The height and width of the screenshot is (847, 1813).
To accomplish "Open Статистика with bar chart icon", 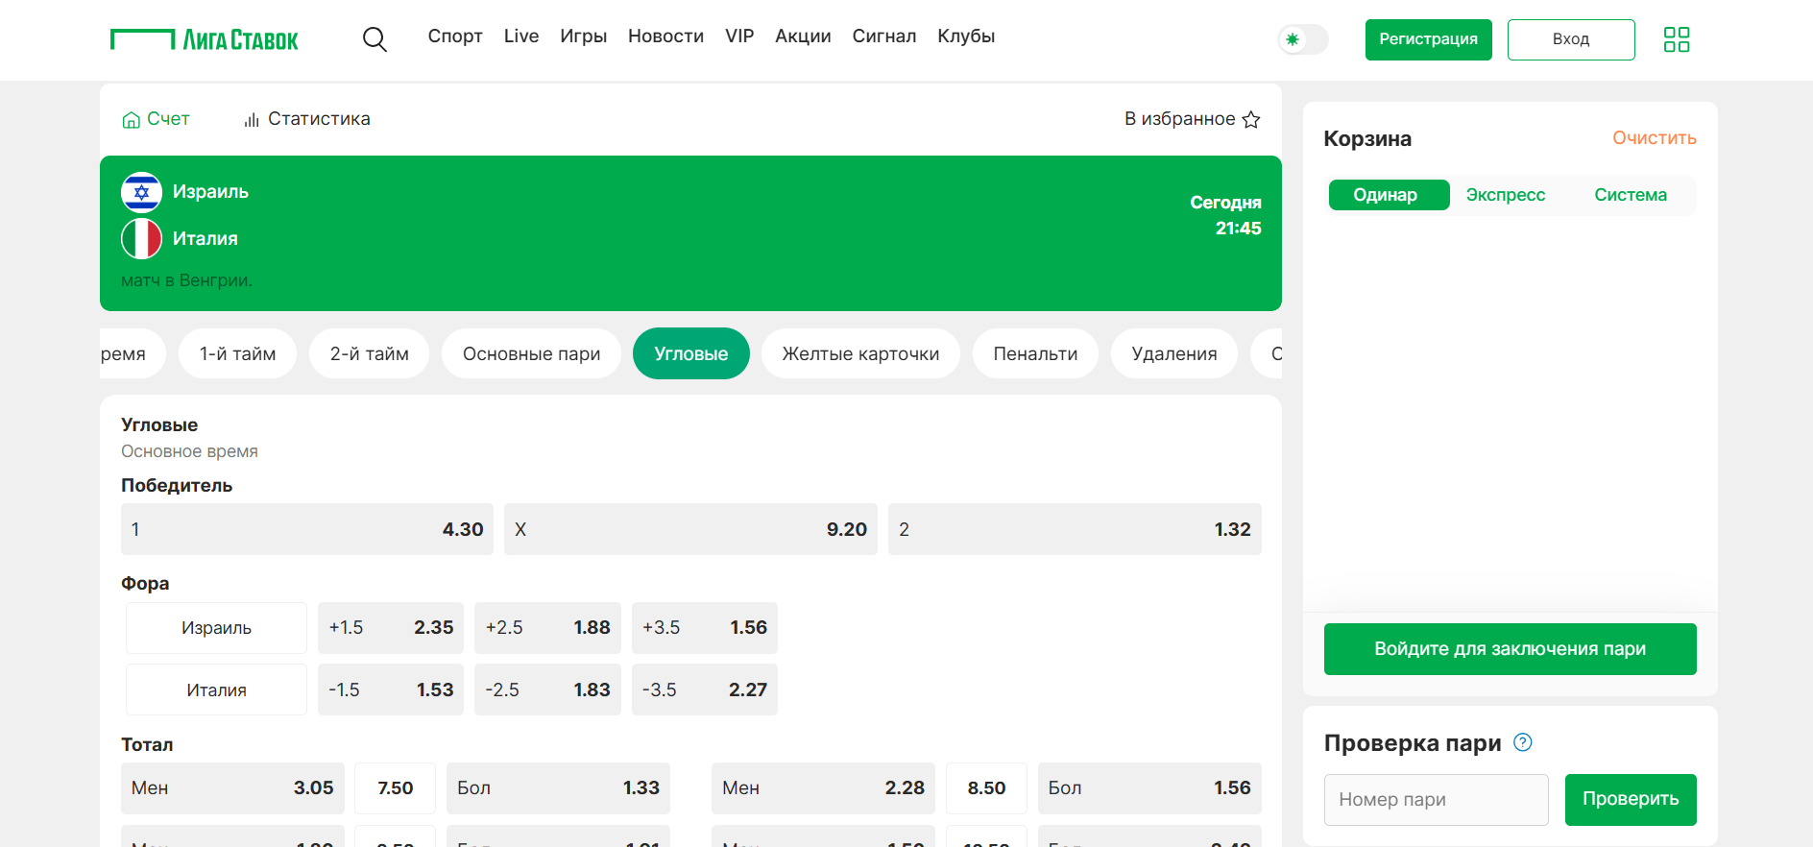I will click(x=307, y=119).
